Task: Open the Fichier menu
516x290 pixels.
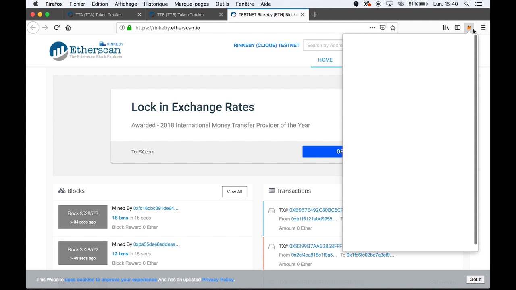Action: point(77,4)
